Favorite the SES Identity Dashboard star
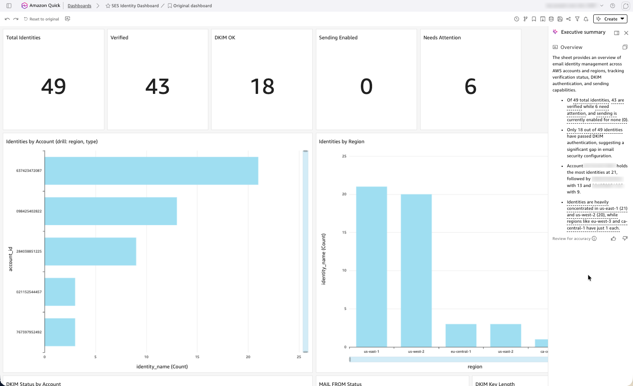This screenshot has width=633, height=386. pos(108,6)
